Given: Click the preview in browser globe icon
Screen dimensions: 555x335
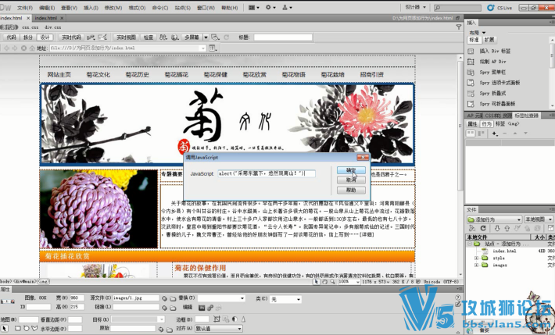Looking at the screenshot, I should (x=174, y=37).
